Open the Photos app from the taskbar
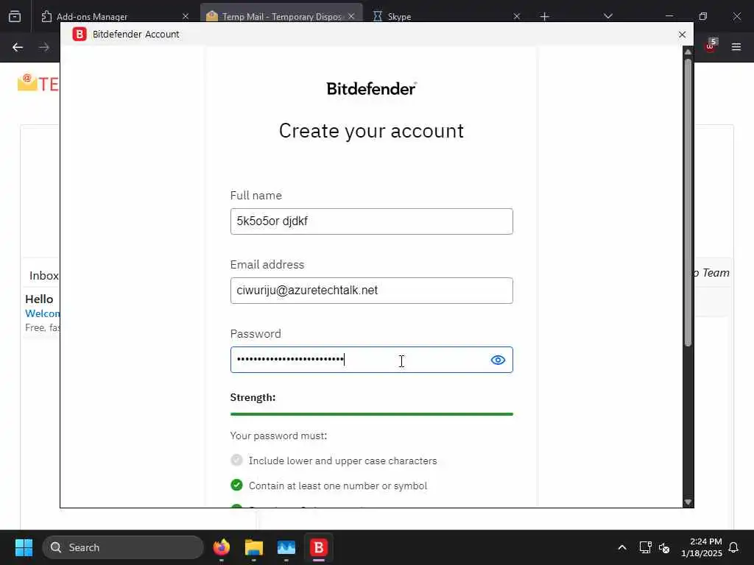The width and height of the screenshot is (754, 565). 286,547
